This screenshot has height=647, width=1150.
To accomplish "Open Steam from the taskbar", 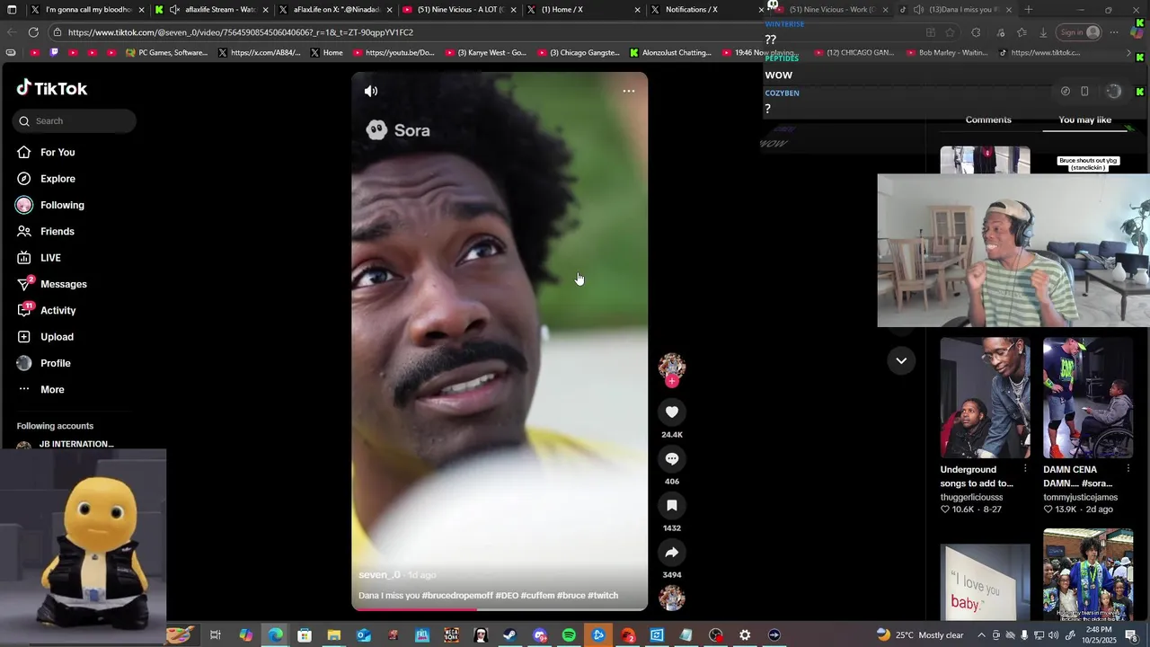I will pos(509,635).
